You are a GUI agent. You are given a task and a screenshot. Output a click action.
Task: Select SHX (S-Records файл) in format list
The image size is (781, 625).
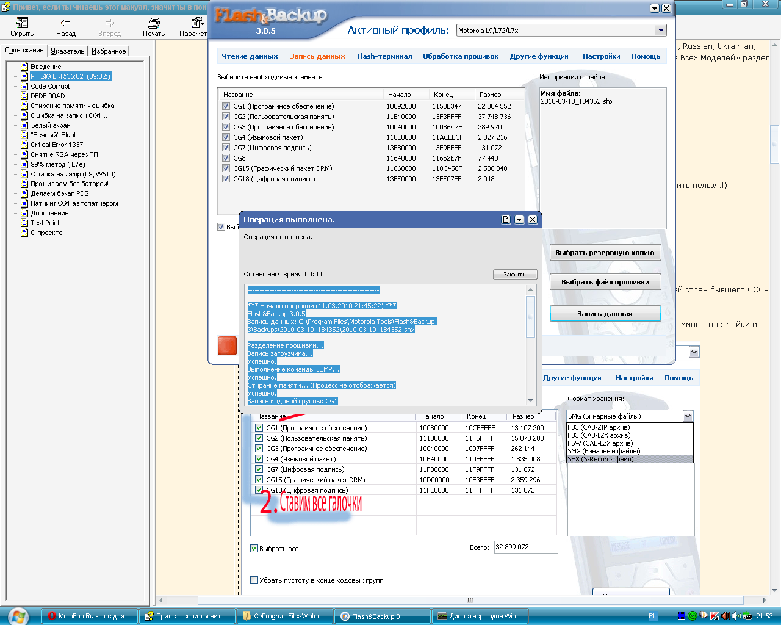(x=630, y=459)
